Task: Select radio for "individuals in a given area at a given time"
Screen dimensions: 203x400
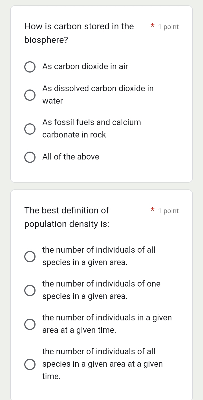Action: [x=30, y=324]
